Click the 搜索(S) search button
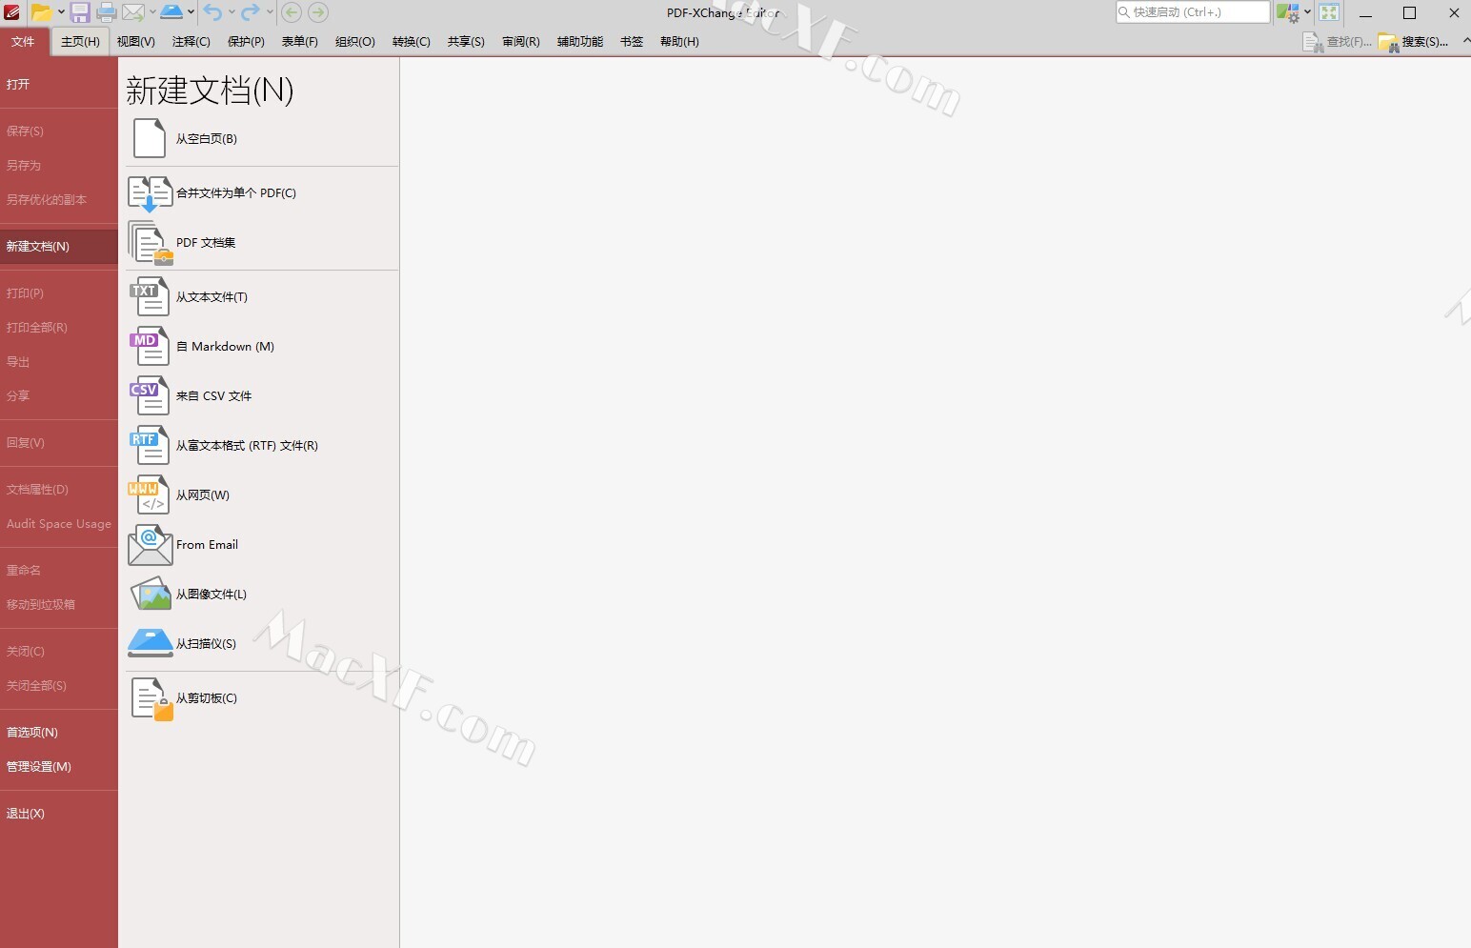Screen dimensions: 1471x948 1414,42
